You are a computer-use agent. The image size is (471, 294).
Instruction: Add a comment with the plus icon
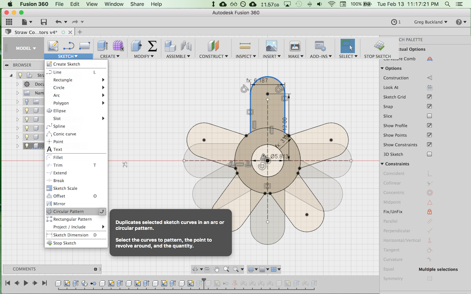click(95, 269)
